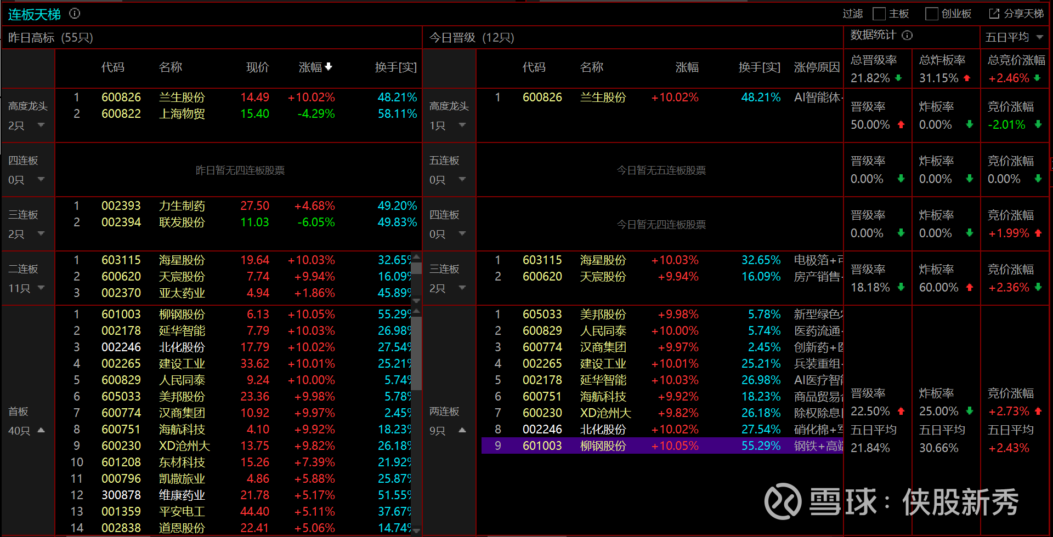Click the 美邦股份 row in 两连板
The width and height of the screenshot is (1053, 537).
pos(662,315)
